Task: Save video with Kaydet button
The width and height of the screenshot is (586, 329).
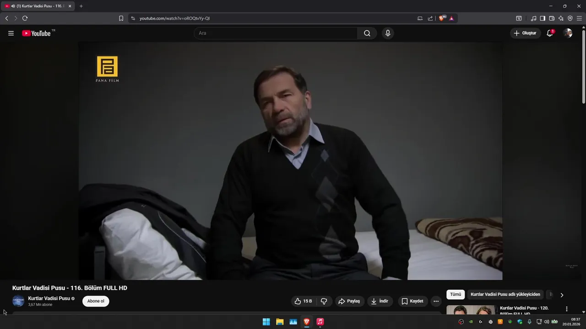Action: 412,301
